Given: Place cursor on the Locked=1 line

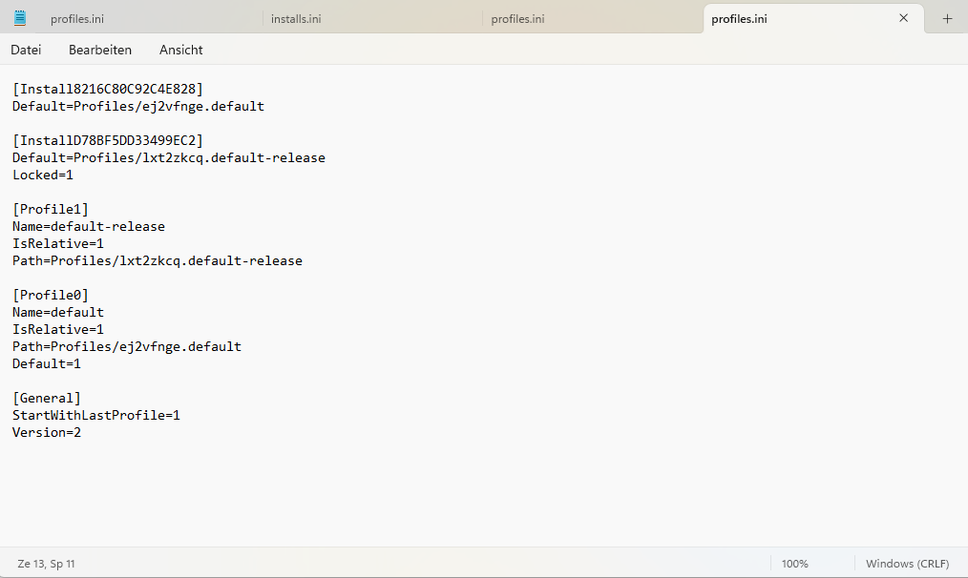Looking at the screenshot, I should (43, 175).
